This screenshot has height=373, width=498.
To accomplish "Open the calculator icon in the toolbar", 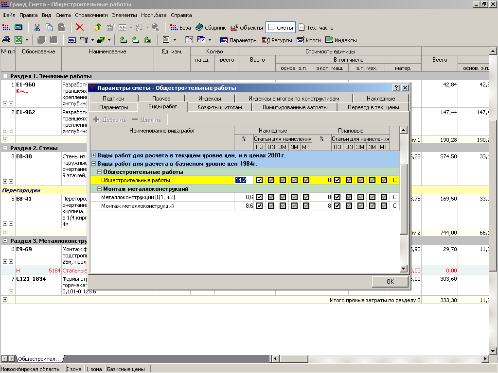I will [18, 28].
